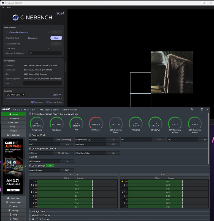
Task: Click the dot marker beside core C 12
Action: point(122,192)
